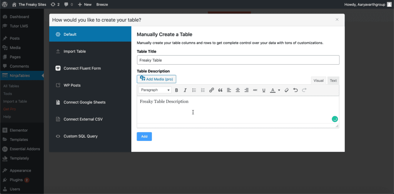
Task: Open NinjaTables in the sidebar
Action: tap(22, 75)
